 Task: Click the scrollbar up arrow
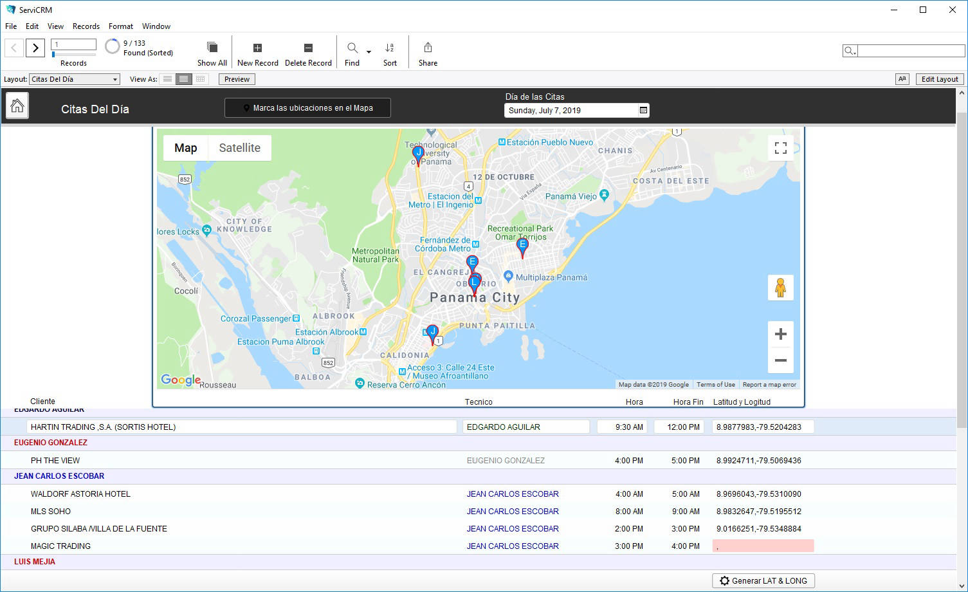pyautogui.click(x=962, y=93)
